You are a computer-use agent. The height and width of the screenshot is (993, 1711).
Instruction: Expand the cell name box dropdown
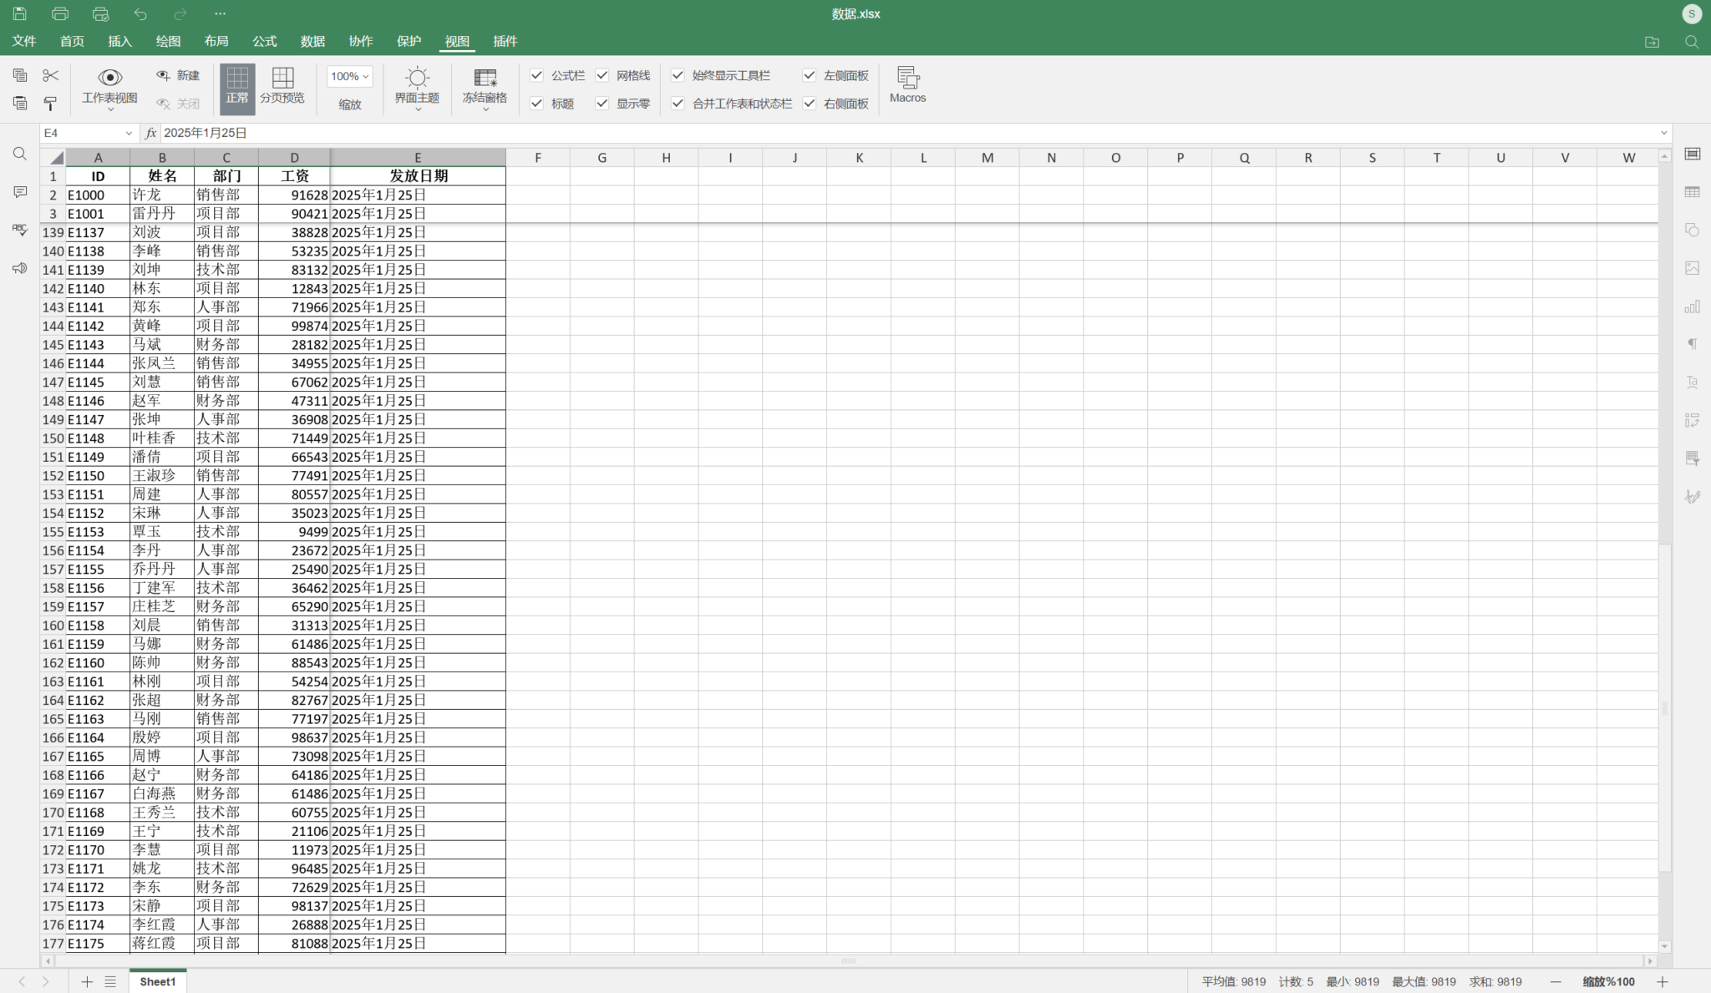[x=129, y=133]
